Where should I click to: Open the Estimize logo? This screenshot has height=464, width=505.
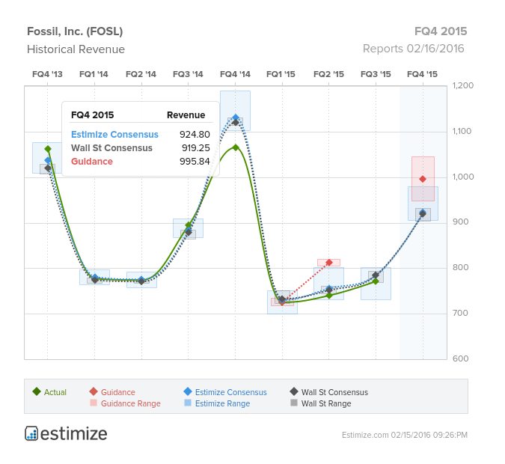pyautogui.click(x=66, y=433)
